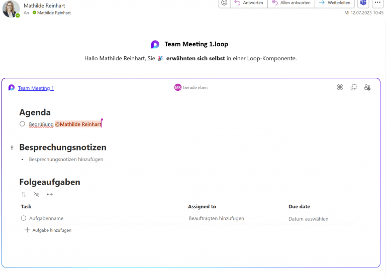Click Datum auswählen date picker field

(x=308, y=219)
